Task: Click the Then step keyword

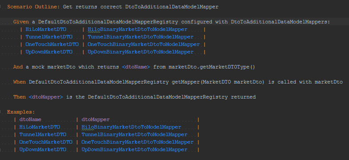Action: [x=20, y=97]
